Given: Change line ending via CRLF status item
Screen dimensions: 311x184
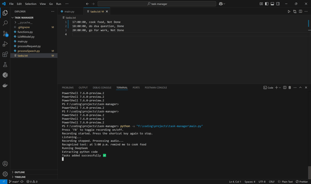Looking at the screenshot, I should coord(272,182).
